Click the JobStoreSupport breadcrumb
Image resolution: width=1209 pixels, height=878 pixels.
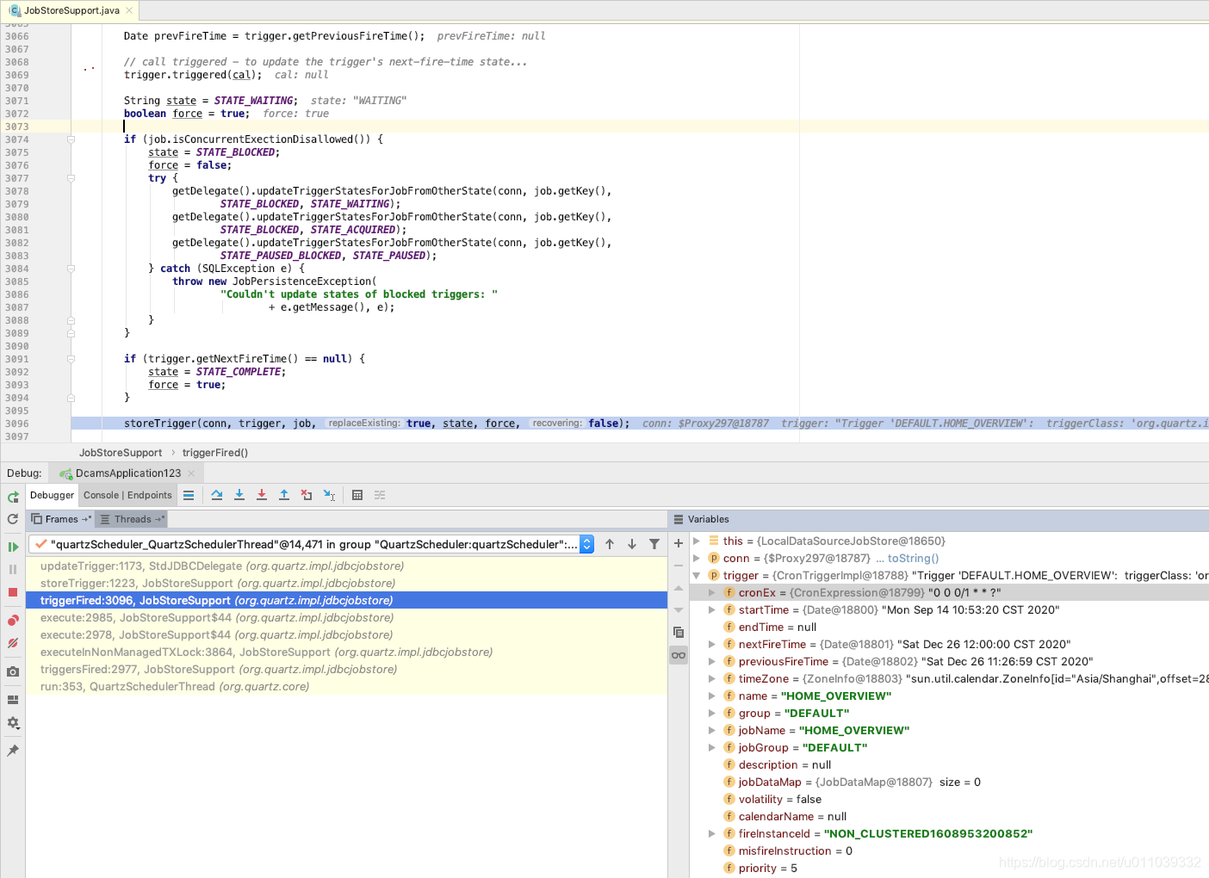pyautogui.click(x=121, y=453)
